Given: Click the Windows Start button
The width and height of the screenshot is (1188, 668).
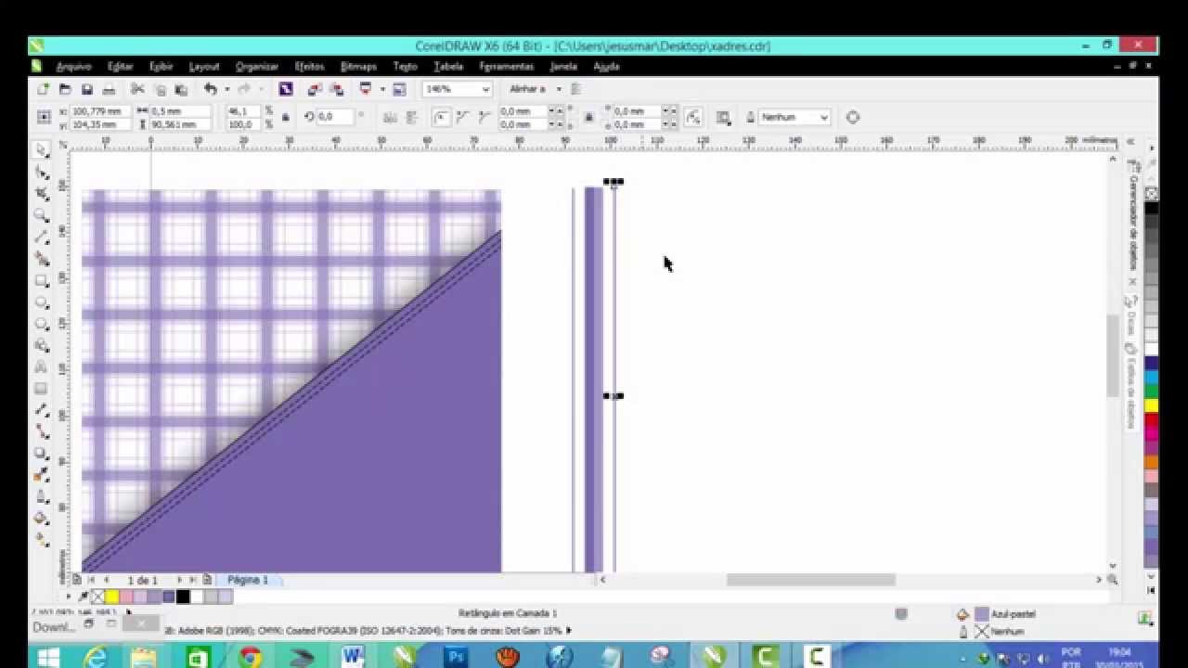Looking at the screenshot, I should tap(48, 657).
